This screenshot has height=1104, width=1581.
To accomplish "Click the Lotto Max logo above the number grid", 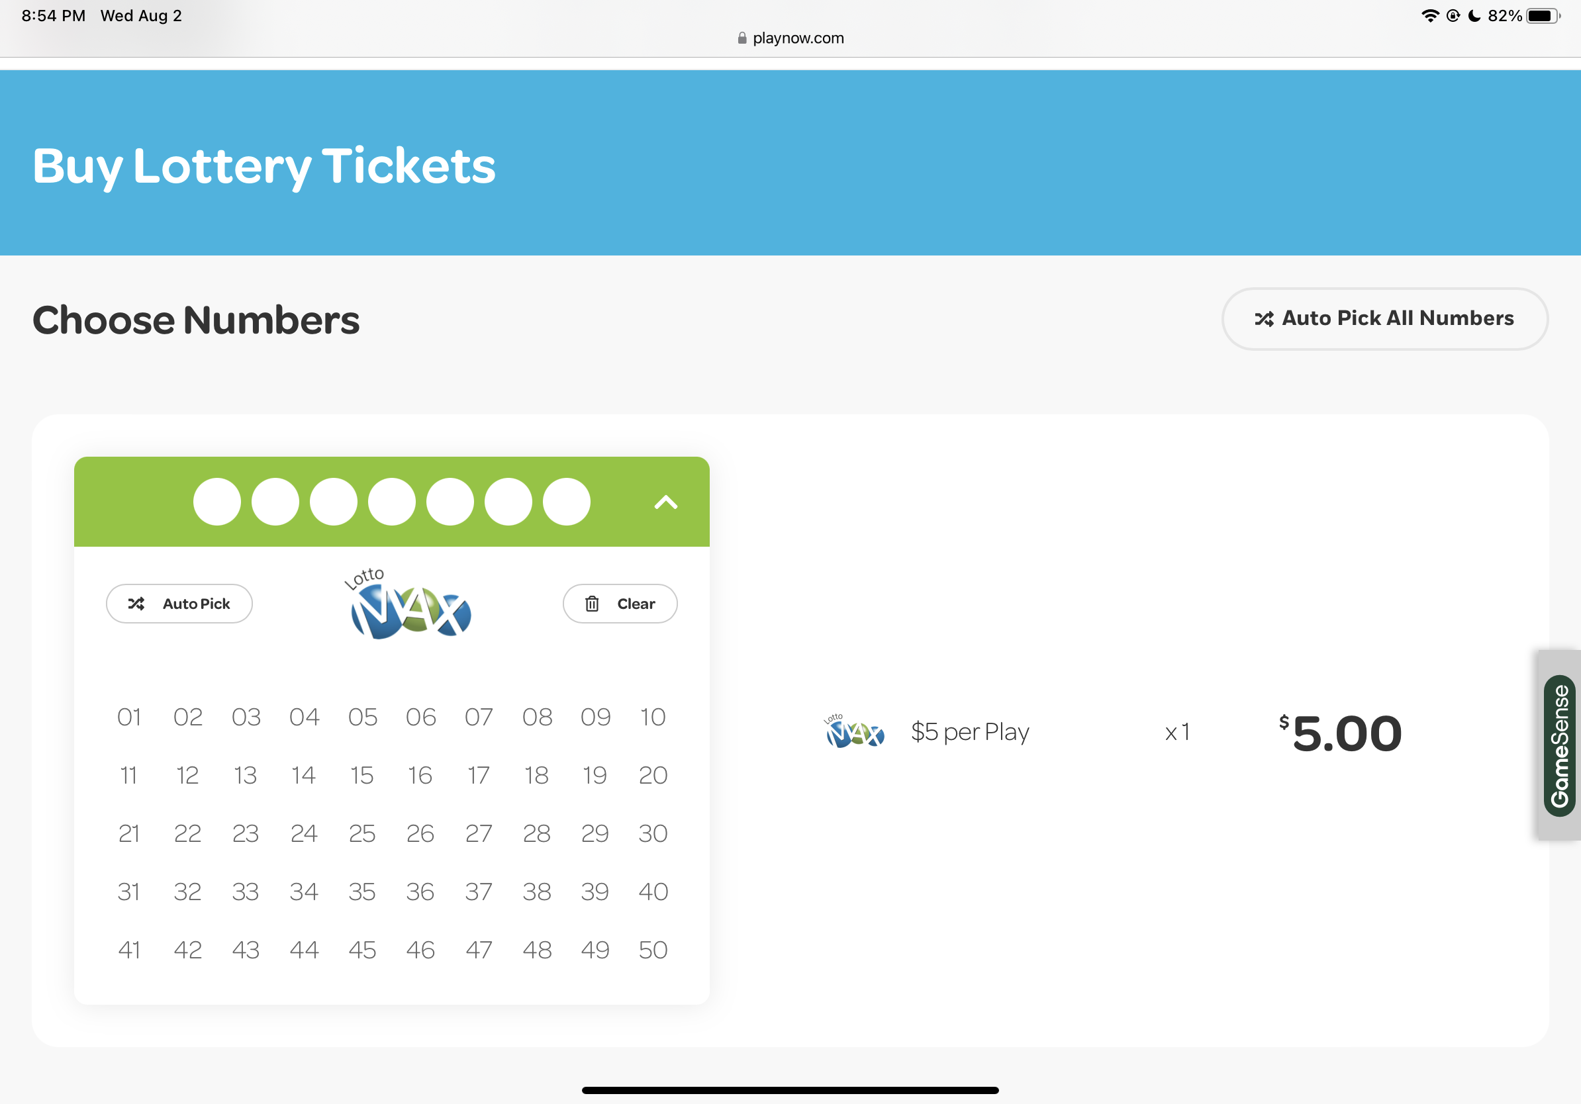I will click(410, 604).
